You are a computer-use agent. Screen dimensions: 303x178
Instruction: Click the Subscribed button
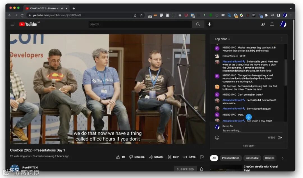185,169
